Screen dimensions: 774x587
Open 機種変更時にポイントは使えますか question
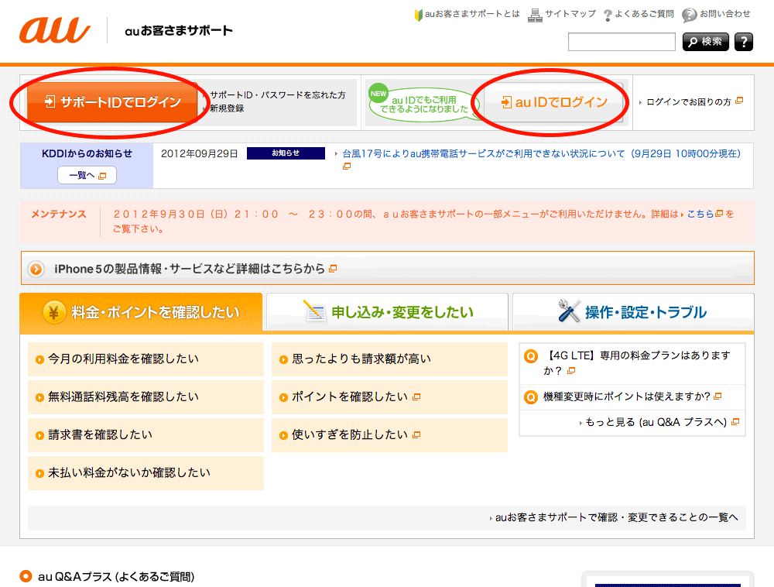point(626,396)
